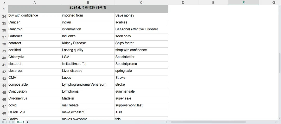
Task: Select cell 'indian'
Action: tap(88, 23)
